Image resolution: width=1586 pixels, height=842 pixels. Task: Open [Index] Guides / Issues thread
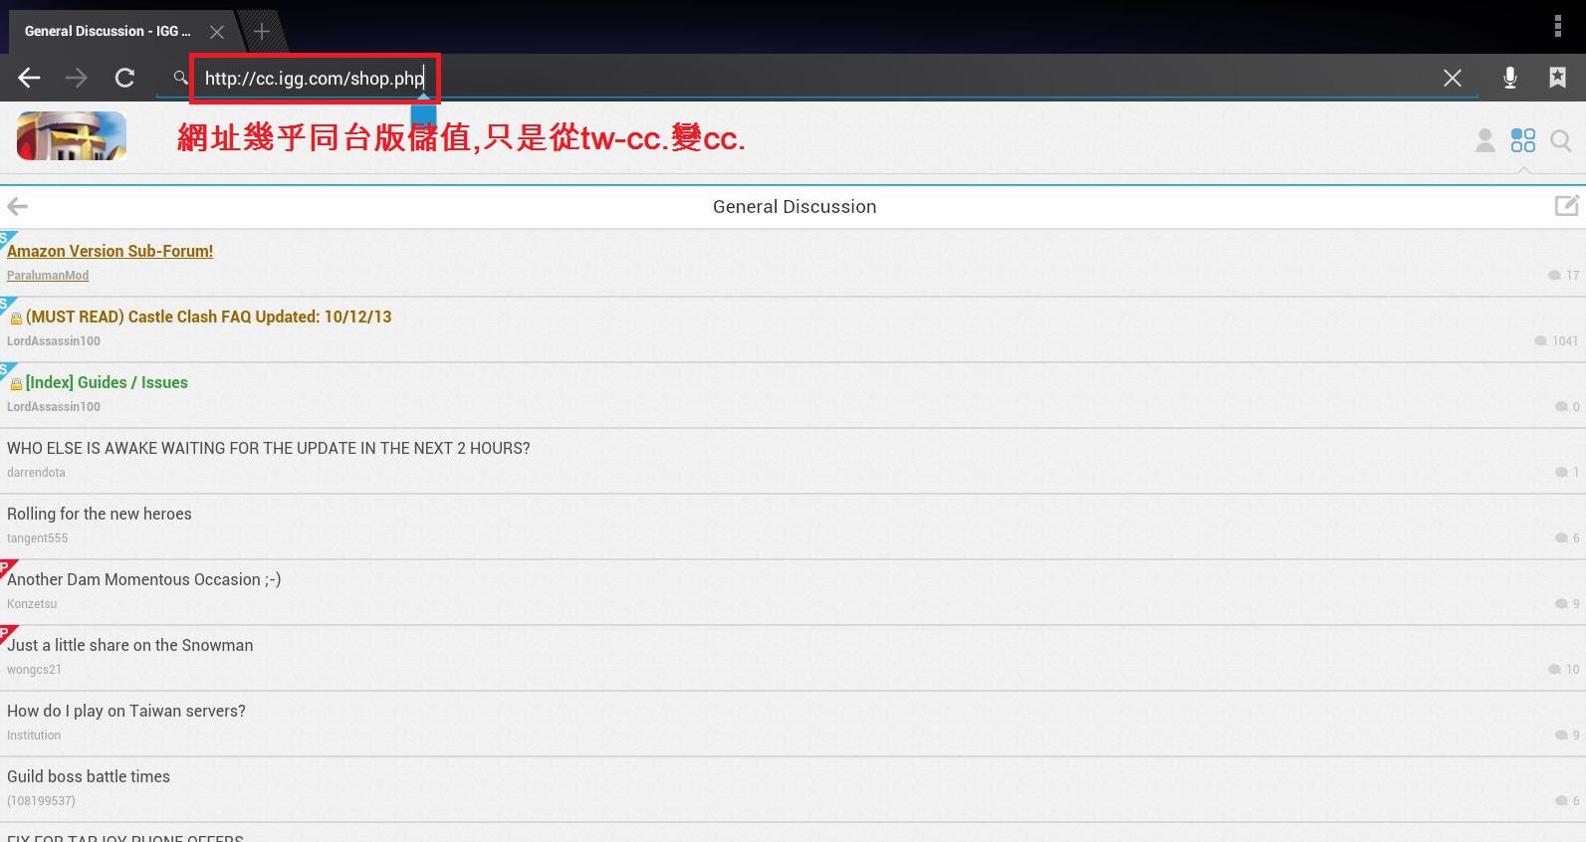107,382
